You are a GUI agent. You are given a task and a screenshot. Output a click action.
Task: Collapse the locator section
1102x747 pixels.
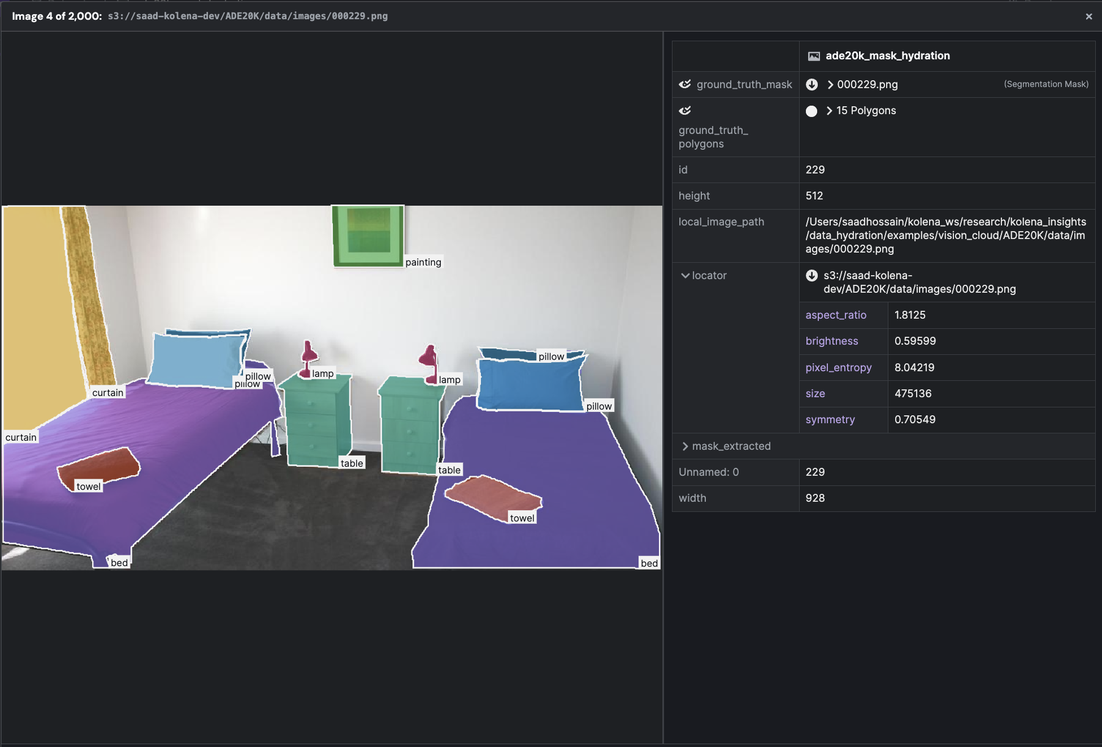685,276
